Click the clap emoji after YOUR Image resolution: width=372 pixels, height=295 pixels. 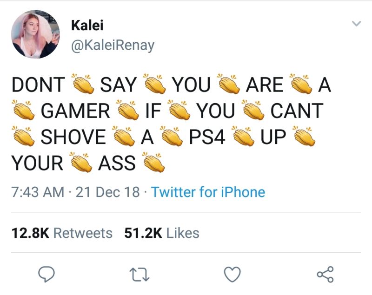coord(81,162)
